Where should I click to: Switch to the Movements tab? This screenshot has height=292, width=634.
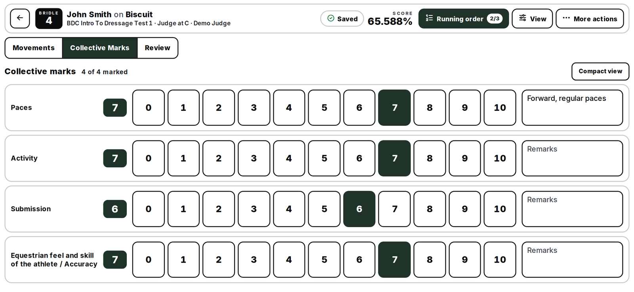click(x=34, y=48)
